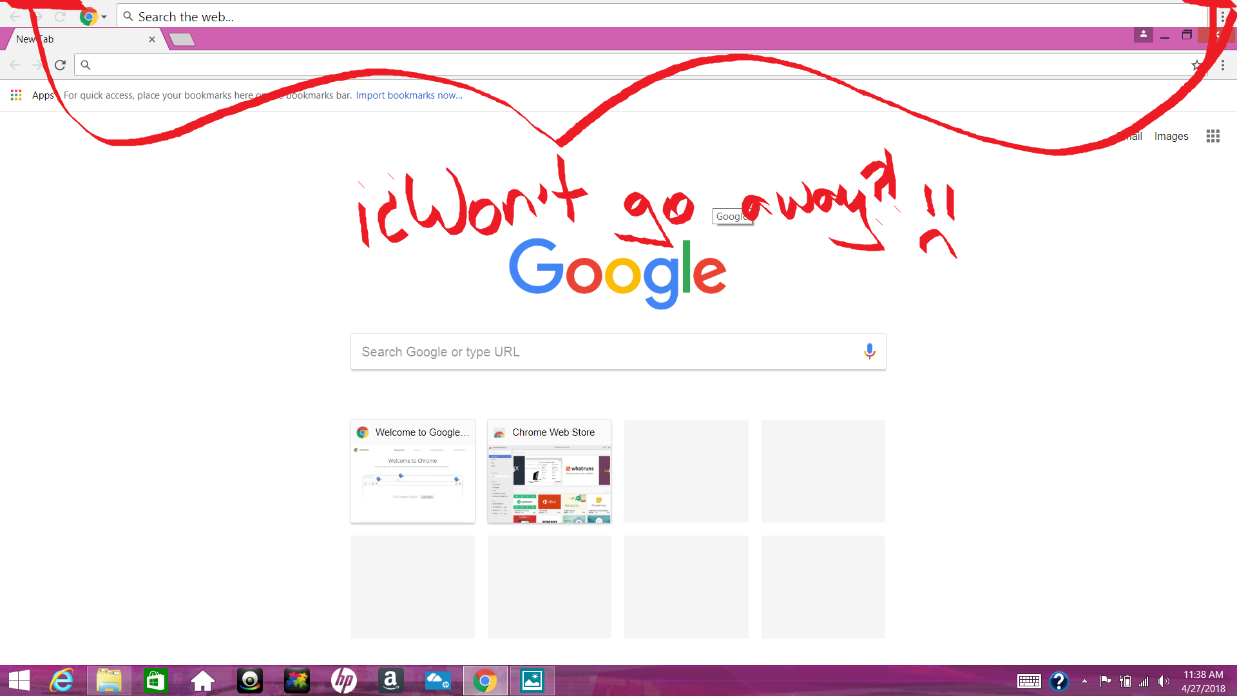Click the bookmark star icon
The height and width of the screenshot is (696, 1237).
1196,65
